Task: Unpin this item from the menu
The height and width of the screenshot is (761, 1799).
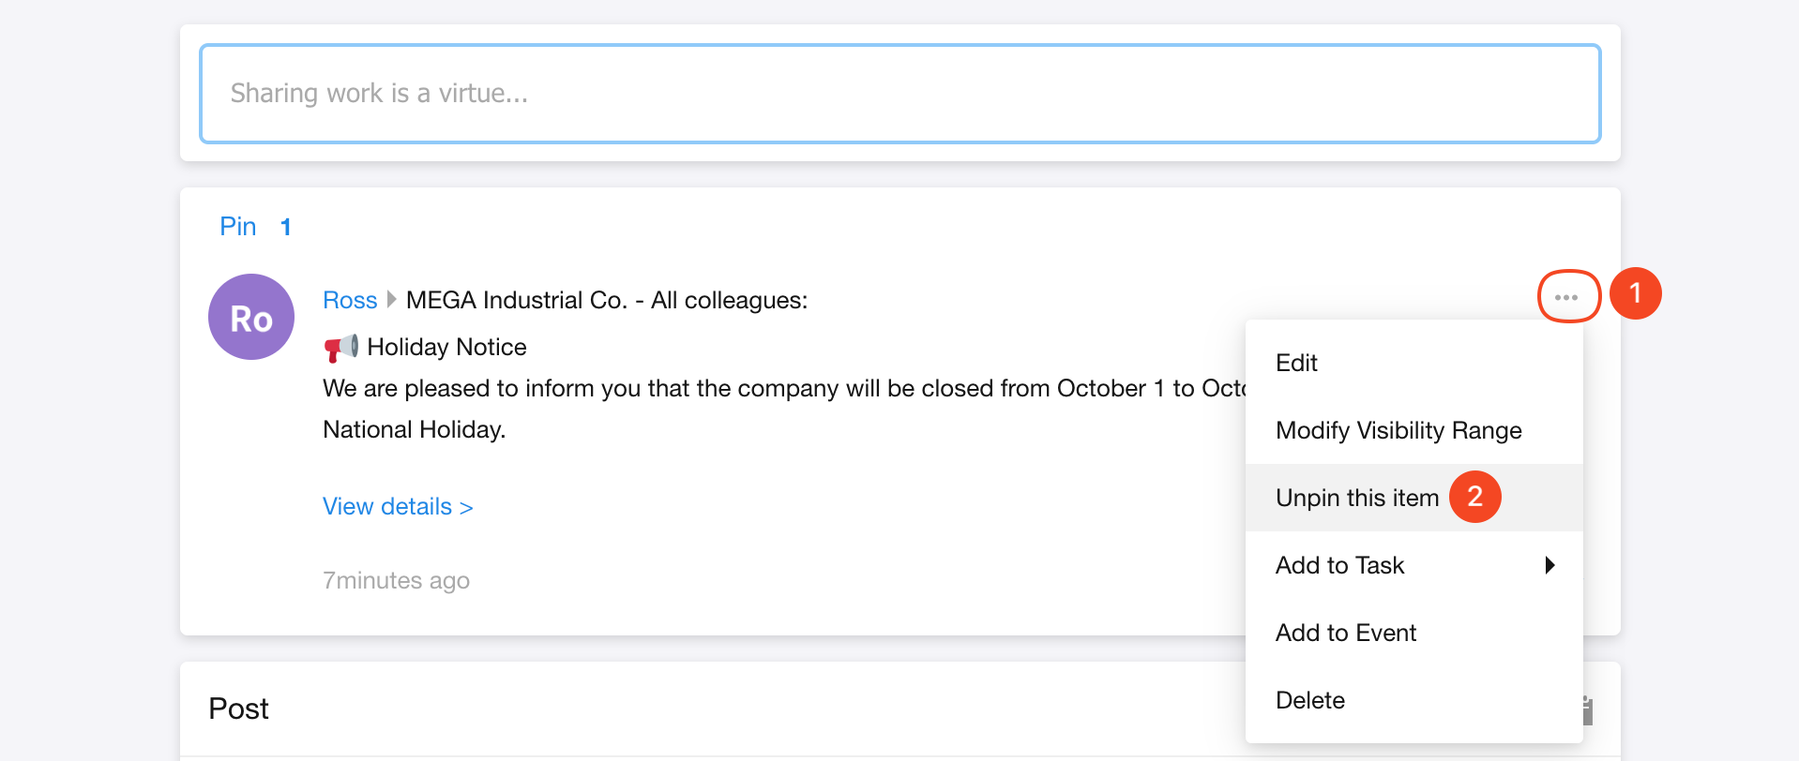Action: pos(1356,498)
